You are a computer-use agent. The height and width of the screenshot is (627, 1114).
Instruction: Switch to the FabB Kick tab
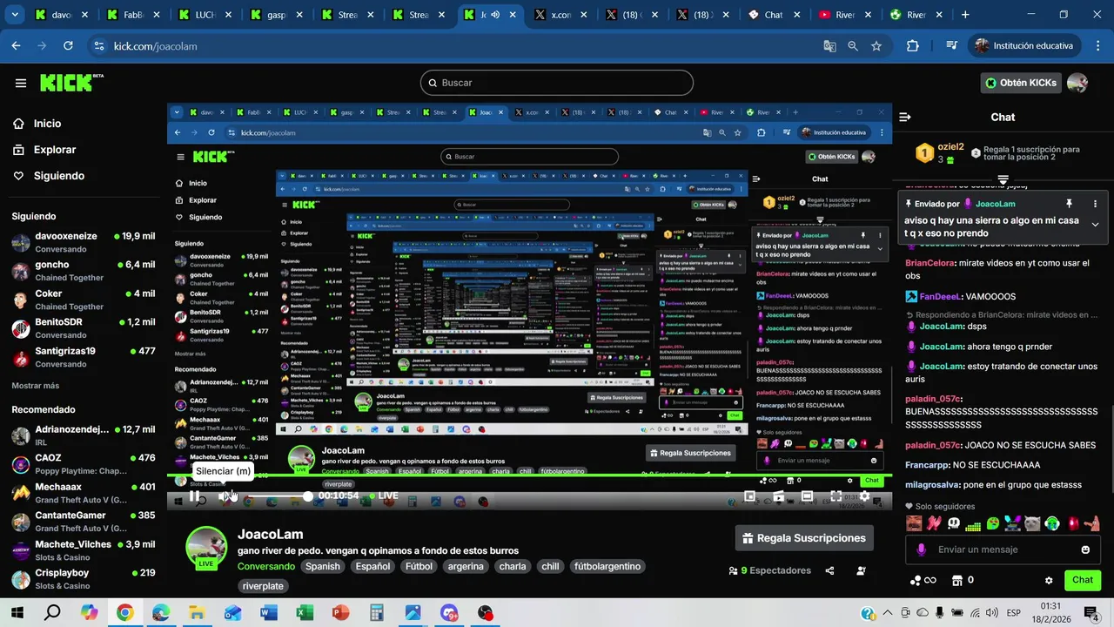click(x=135, y=15)
